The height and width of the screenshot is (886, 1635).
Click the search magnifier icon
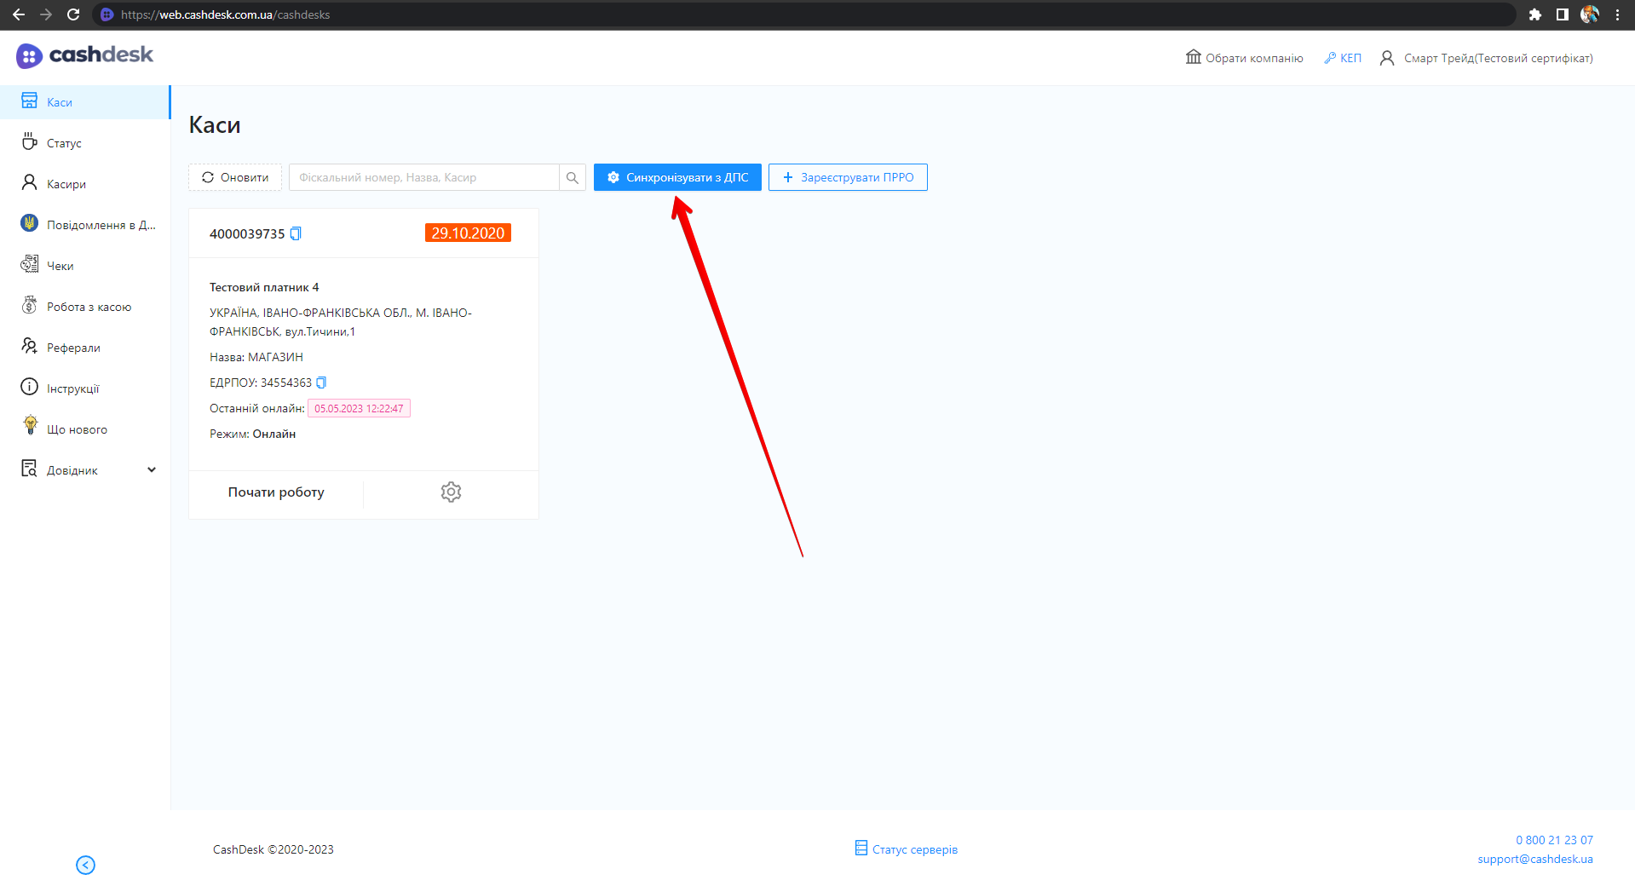point(573,177)
